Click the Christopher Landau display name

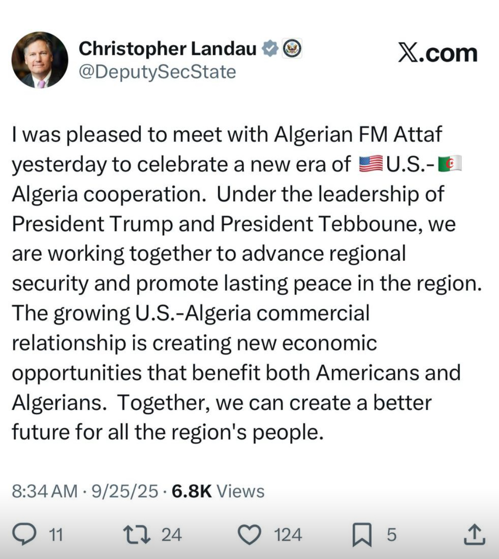pos(167,49)
